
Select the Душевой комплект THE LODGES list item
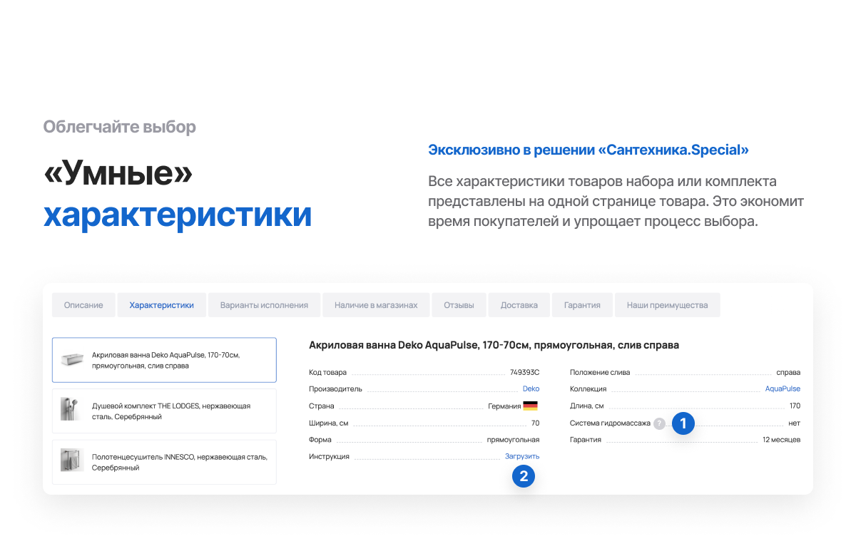(164, 411)
